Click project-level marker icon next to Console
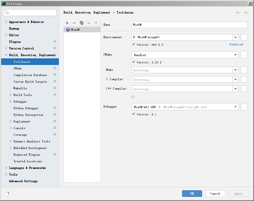The image size is (254, 201). (x=55, y=128)
